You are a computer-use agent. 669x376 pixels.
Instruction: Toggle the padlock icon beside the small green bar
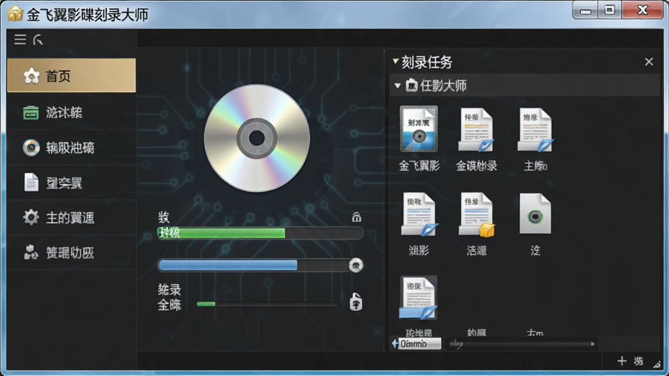pos(356,302)
